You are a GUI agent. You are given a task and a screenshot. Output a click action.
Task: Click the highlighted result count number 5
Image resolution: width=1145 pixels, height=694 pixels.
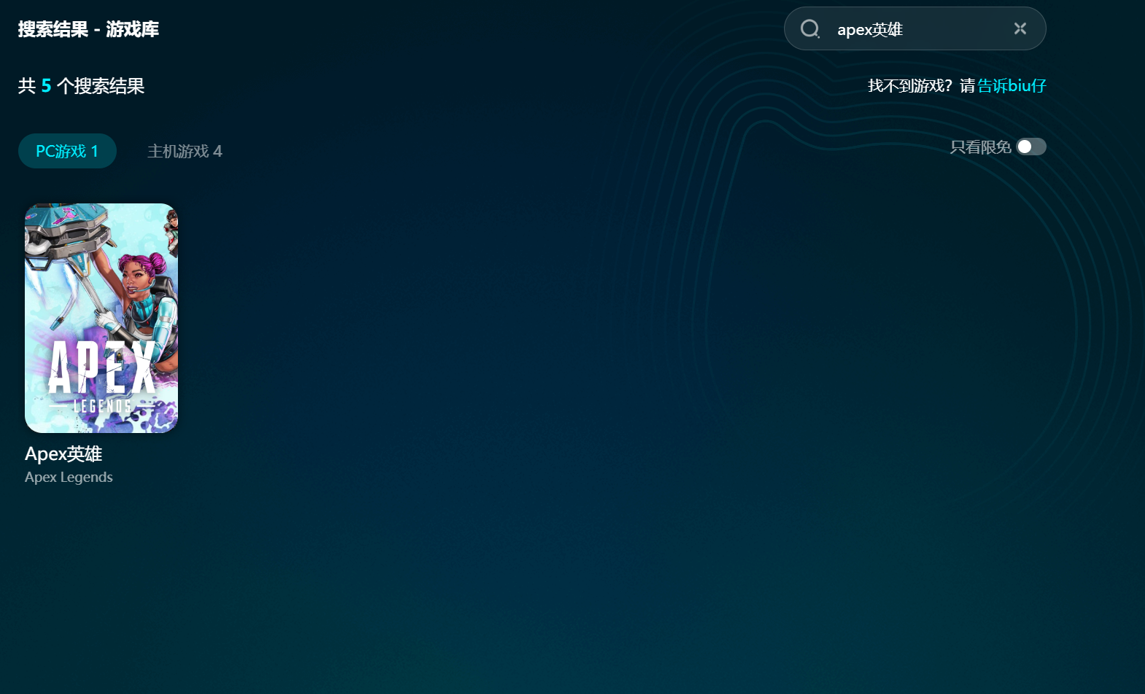coord(46,86)
